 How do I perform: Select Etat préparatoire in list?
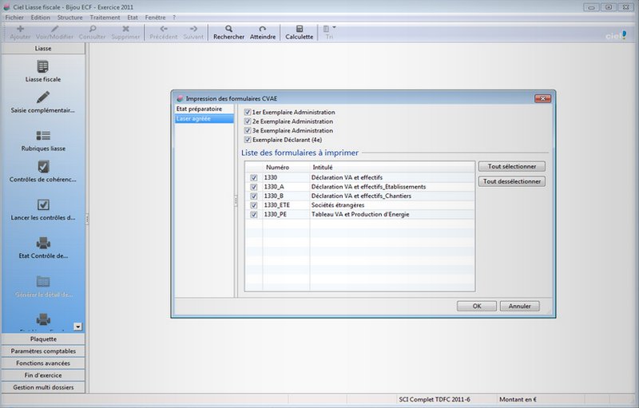coord(204,109)
